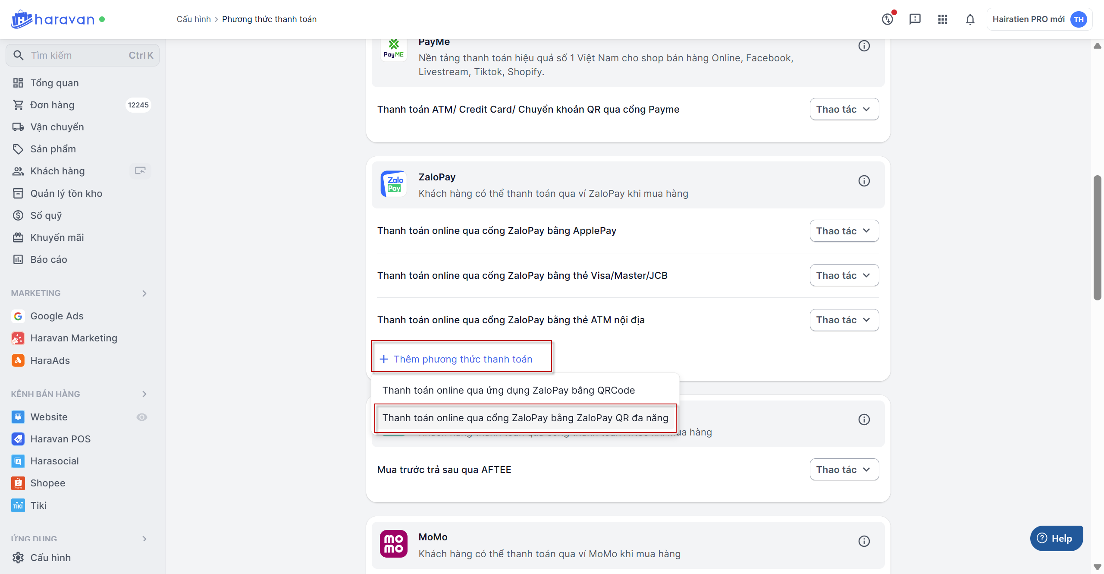Select ZaloPay QR đa năng option
Viewport: 1104px width, 574px height.
click(x=525, y=418)
